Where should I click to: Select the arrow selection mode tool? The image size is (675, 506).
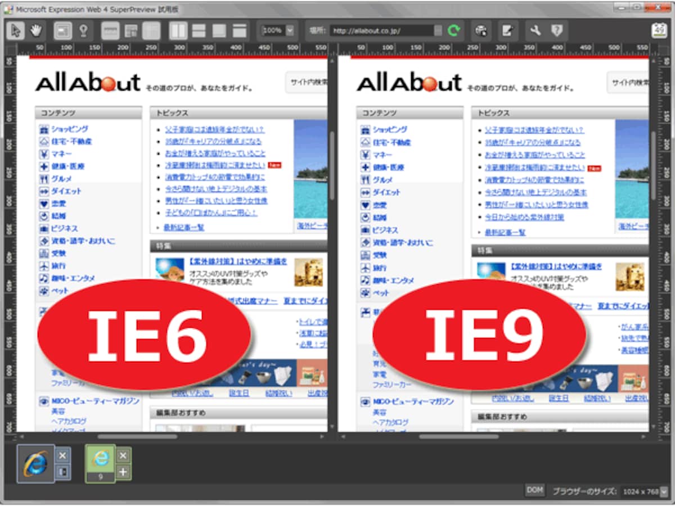(x=15, y=30)
